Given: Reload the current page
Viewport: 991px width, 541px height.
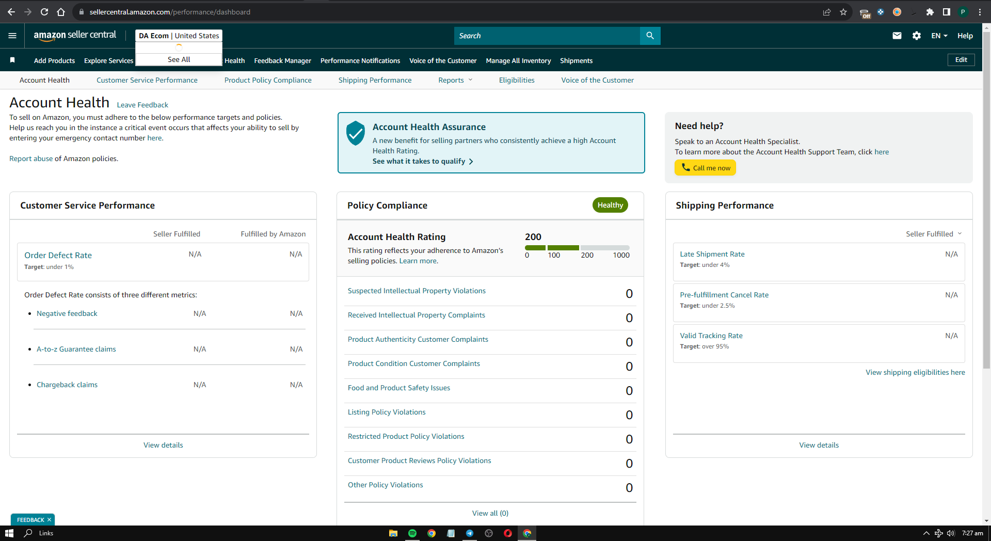Looking at the screenshot, I should pyautogui.click(x=44, y=12).
